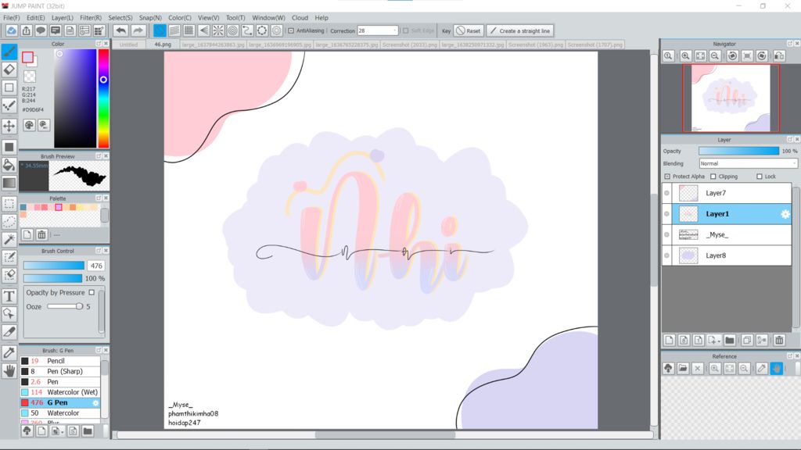Click zoom out icon in Navigator

point(715,56)
